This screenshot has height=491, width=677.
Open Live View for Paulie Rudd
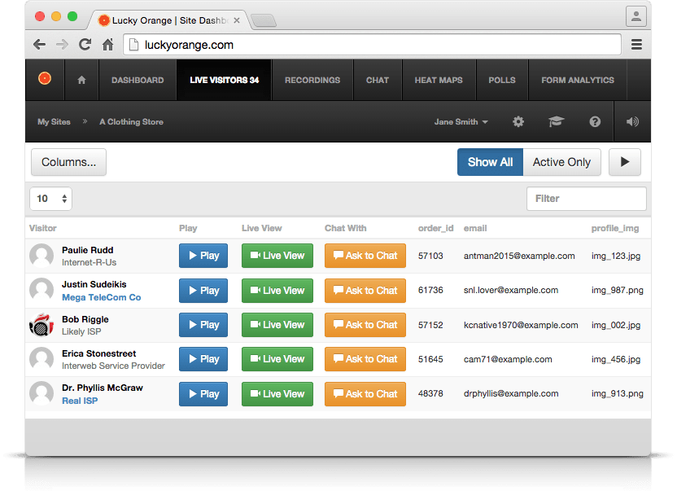click(277, 256)
